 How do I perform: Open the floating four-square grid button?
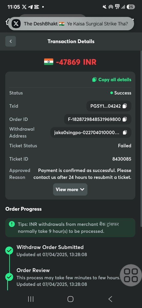(x=131, y=275)
